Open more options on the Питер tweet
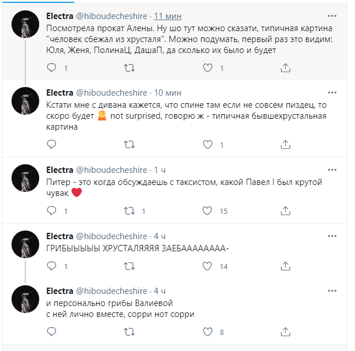Viewport: 355px width, 351px height. click(x=332, y=169)
